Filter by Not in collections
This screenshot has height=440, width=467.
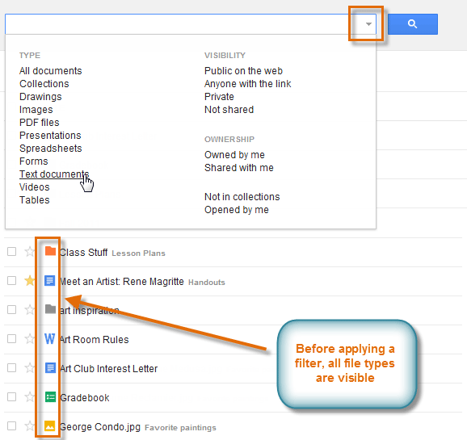tap(242, 197)
